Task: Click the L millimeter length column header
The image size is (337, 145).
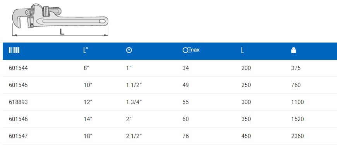Action: coord(243,50)
